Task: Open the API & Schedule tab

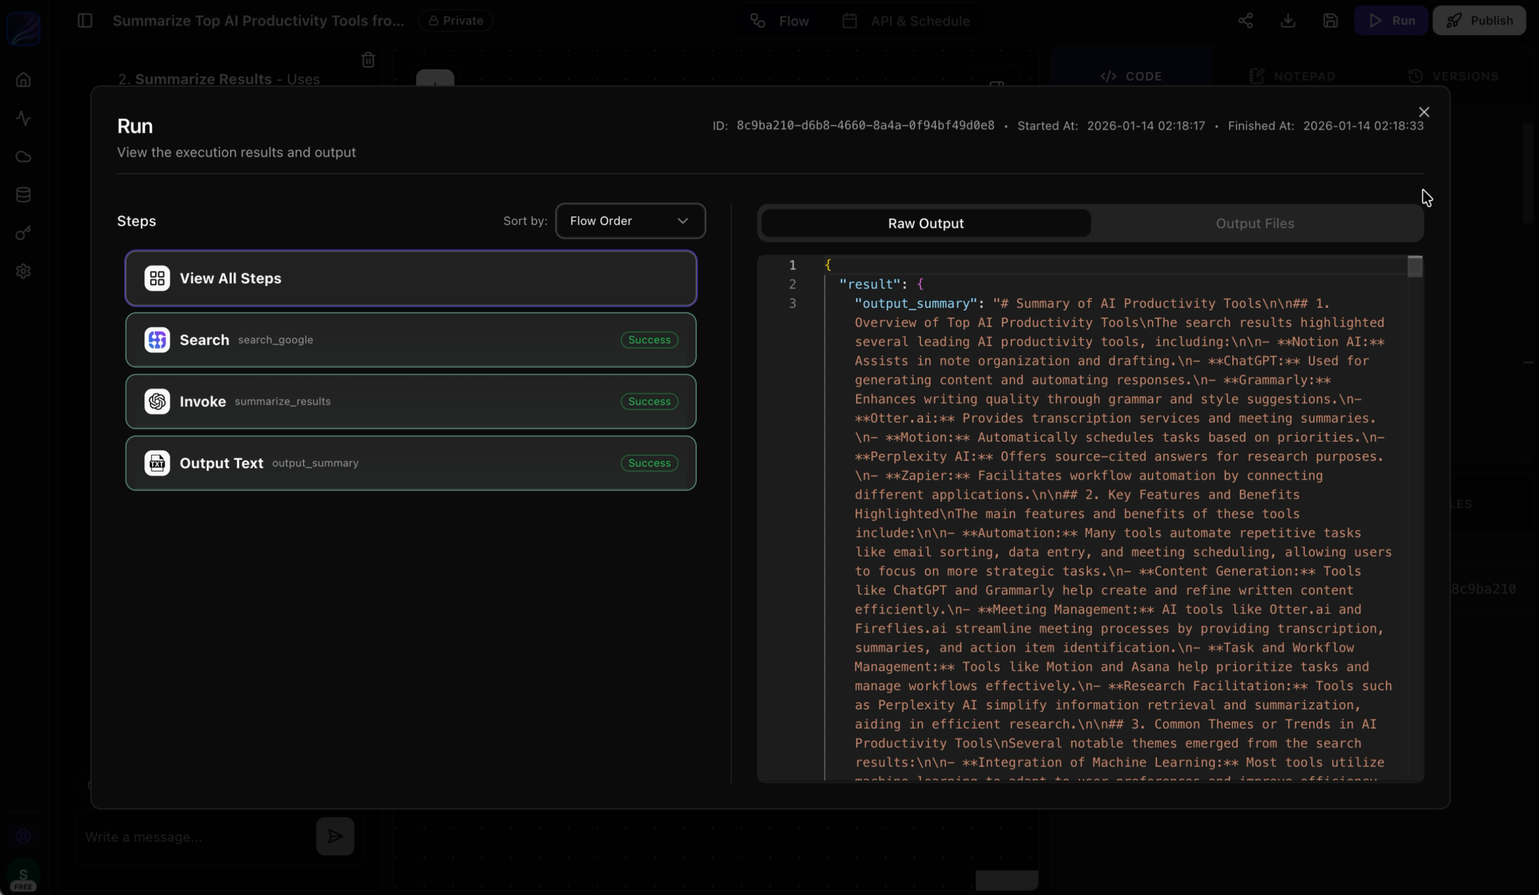Action: (x=906, y=21)
